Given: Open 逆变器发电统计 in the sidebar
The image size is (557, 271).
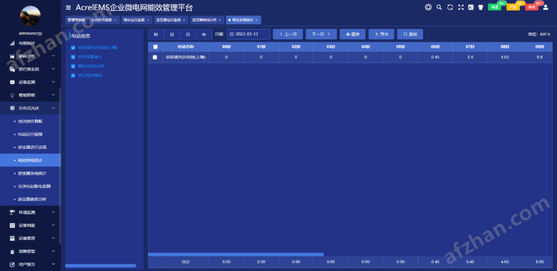Looking at the screenshot, I should pyautogui.click(x=30, y=173).
